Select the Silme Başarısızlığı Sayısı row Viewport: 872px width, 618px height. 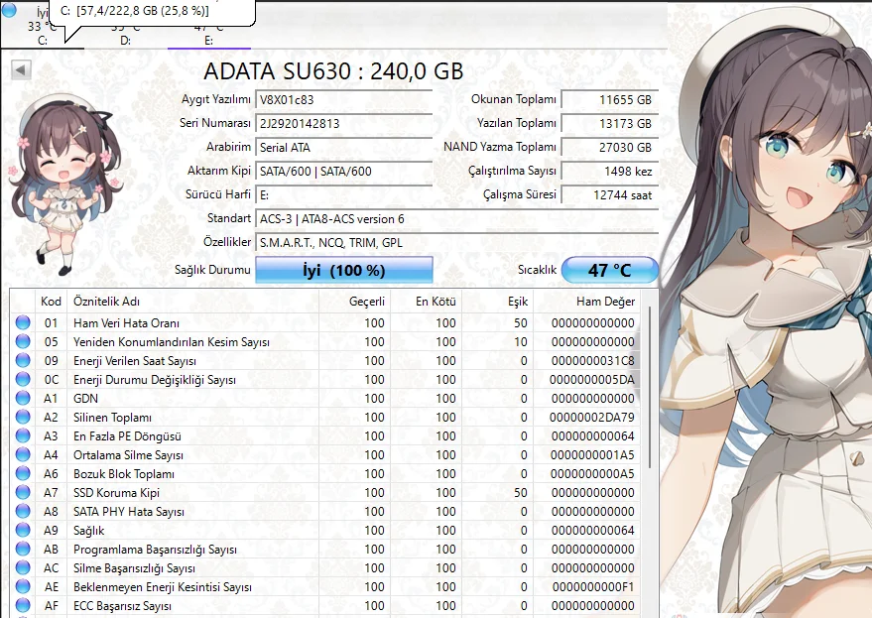325,568
